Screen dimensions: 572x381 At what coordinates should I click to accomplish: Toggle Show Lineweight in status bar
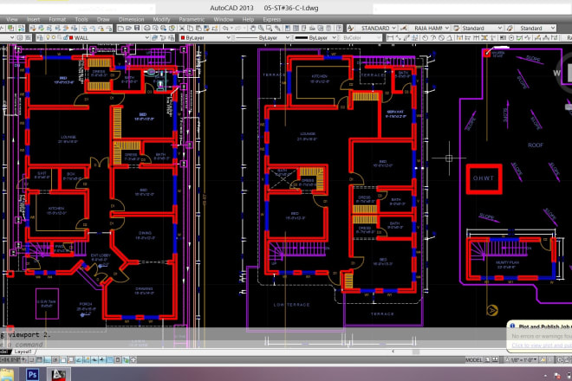pyautogui.click(x=101, y=360)
